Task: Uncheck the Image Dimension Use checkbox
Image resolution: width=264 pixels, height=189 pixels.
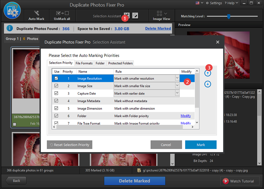Action: pyautogui.click(x=56, y=108)
